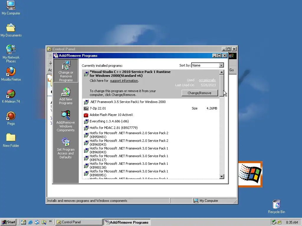Click the occasionally usage link

coord(207,80)
